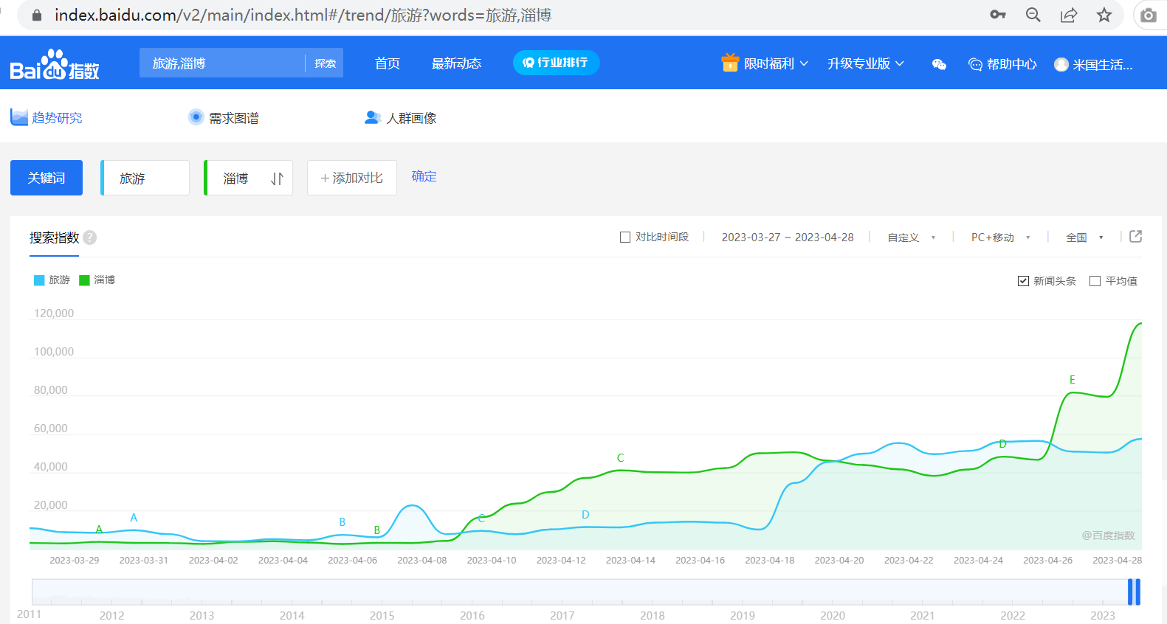The image size is (1167, 624).
Task: Click the browser zoom magnifier icon
Action: [1033, 15]
